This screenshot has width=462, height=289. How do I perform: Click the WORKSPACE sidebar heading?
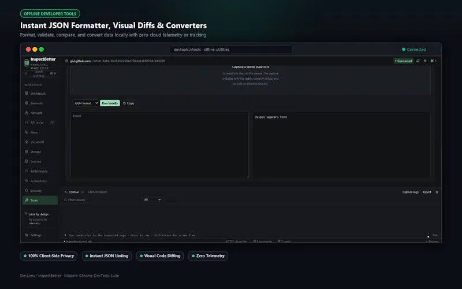[x=33, y=85]
